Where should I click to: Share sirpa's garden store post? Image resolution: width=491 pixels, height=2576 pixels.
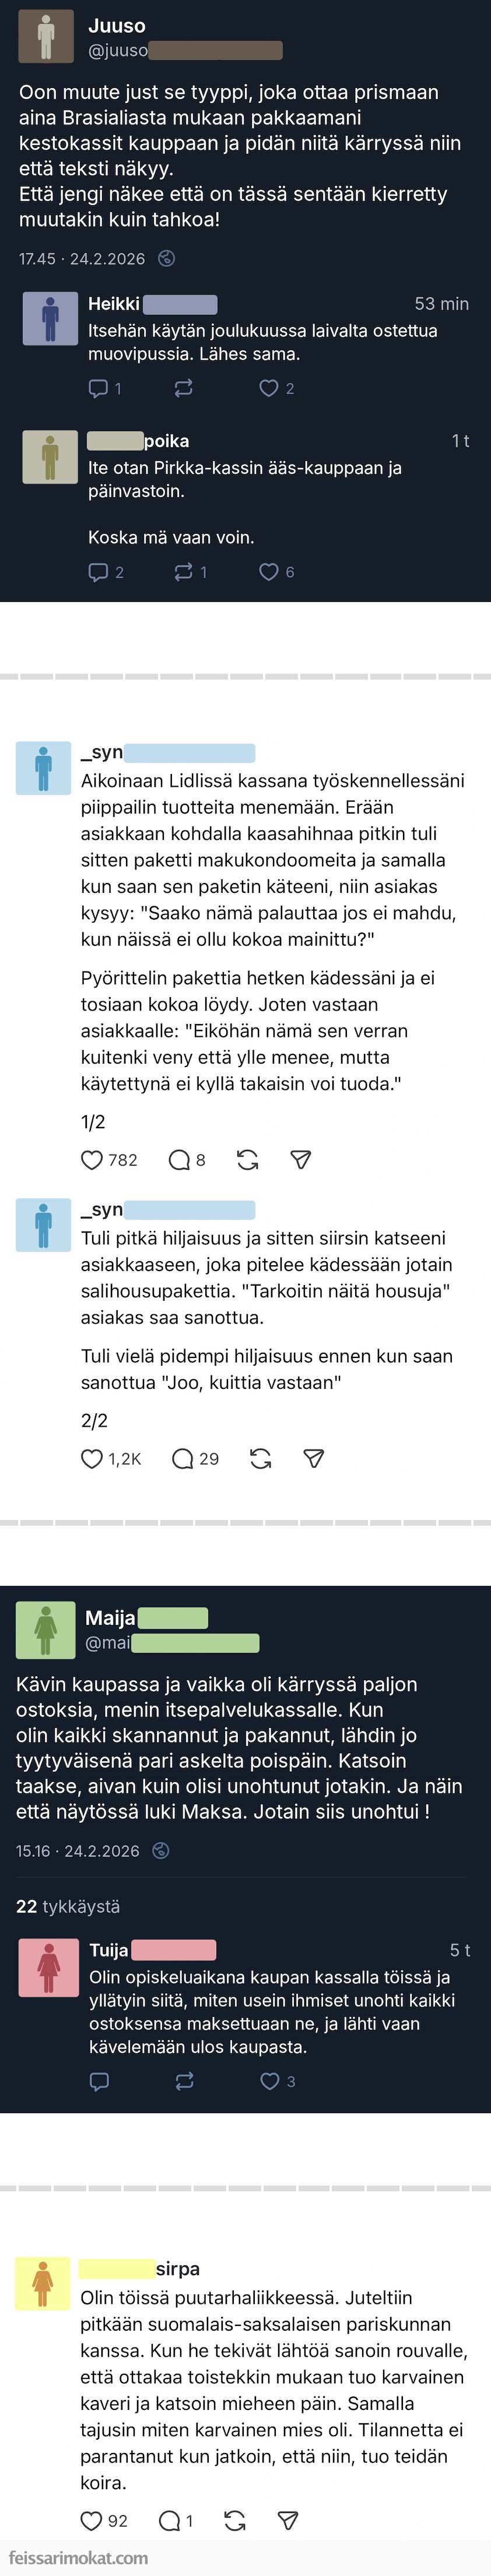click(287, 2521)
